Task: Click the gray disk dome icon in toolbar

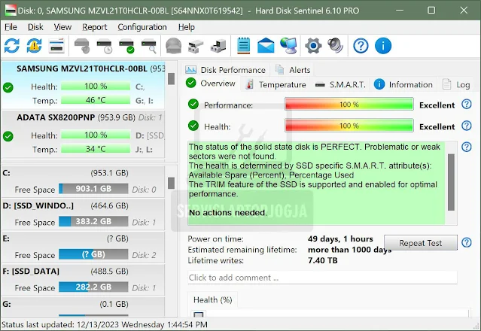Action: point(173,46)
